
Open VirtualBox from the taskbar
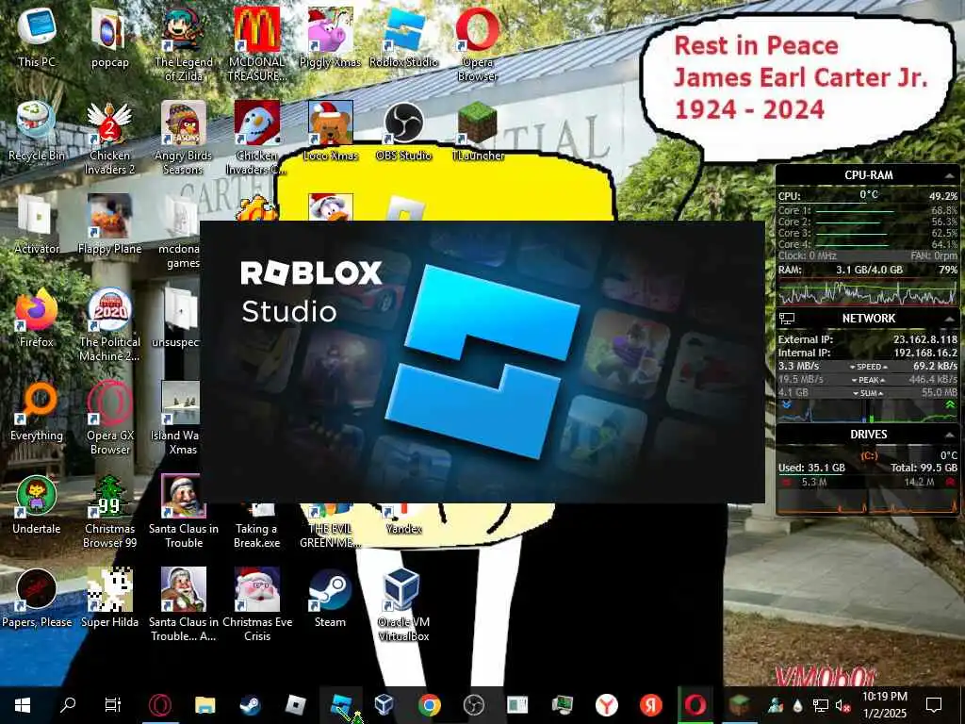coord(384,705)
